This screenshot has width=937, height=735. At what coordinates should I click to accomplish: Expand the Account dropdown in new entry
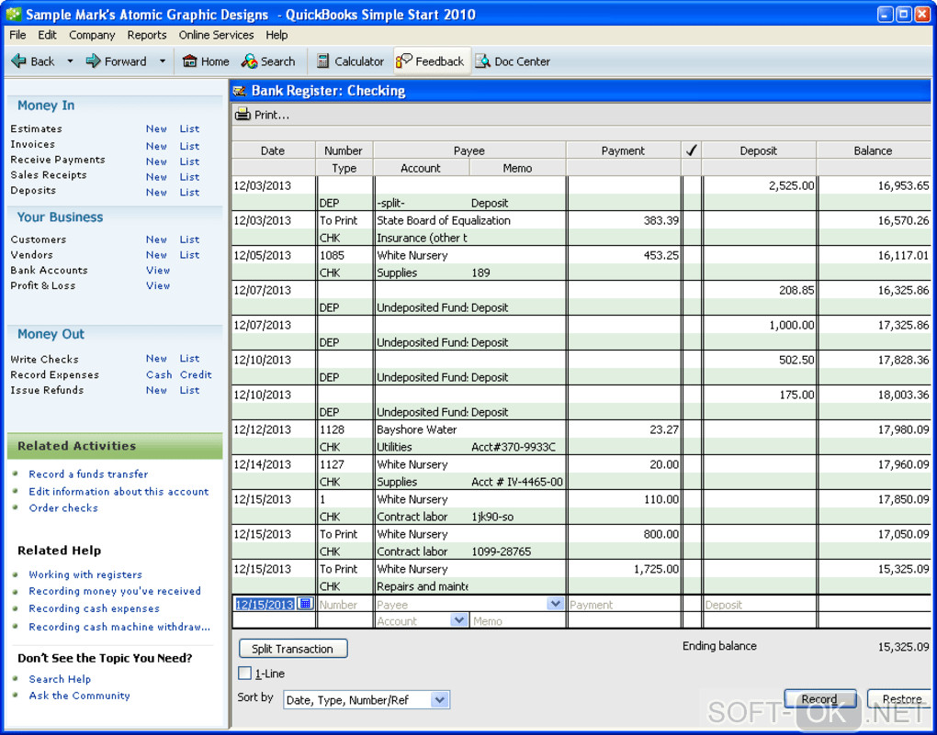point(458,621)
